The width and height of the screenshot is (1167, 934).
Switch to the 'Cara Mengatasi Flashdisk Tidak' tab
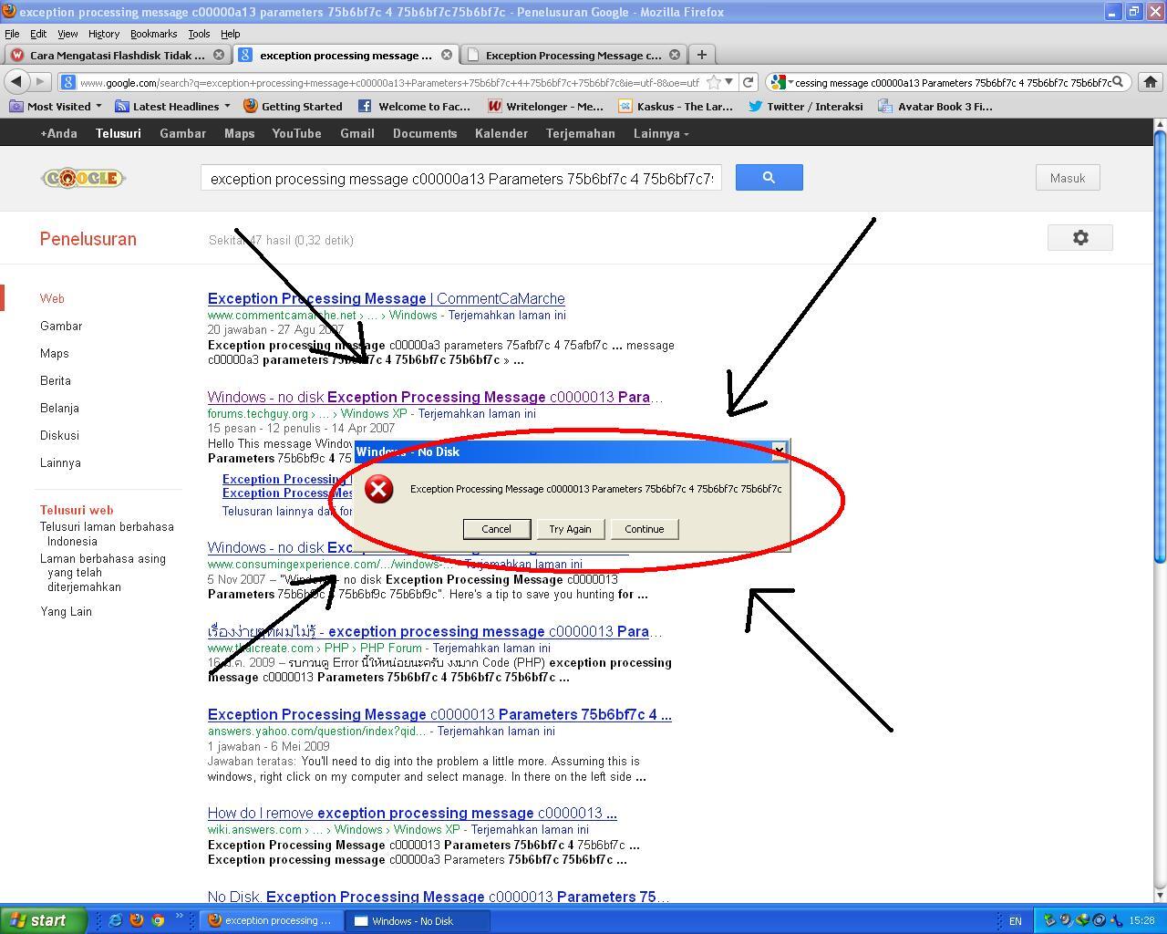tap(117, 55)
